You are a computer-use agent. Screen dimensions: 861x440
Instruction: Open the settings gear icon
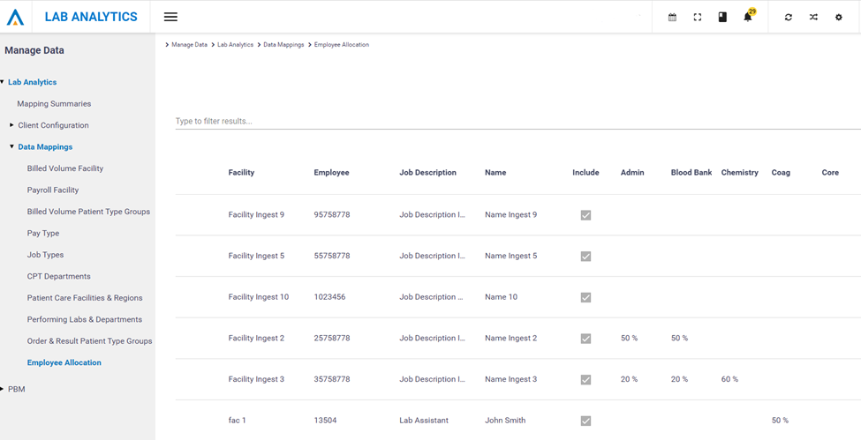839,17
